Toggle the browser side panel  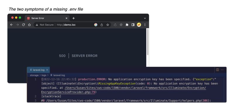pyautogui.click(x=133, y=25)
